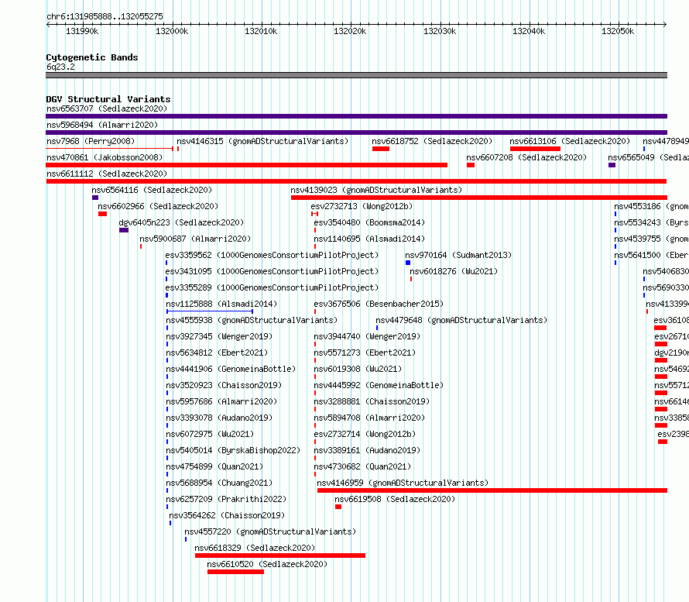Viewport: 689px width, 602px height.
Task: Open the nsv4553186 variant label
Action: [x=651, y=206]
